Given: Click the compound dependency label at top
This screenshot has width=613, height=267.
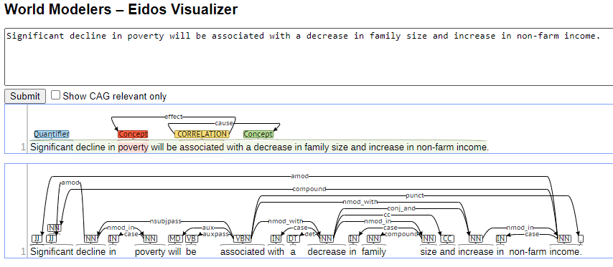Looking at the screenshot, I should point(309,189).
